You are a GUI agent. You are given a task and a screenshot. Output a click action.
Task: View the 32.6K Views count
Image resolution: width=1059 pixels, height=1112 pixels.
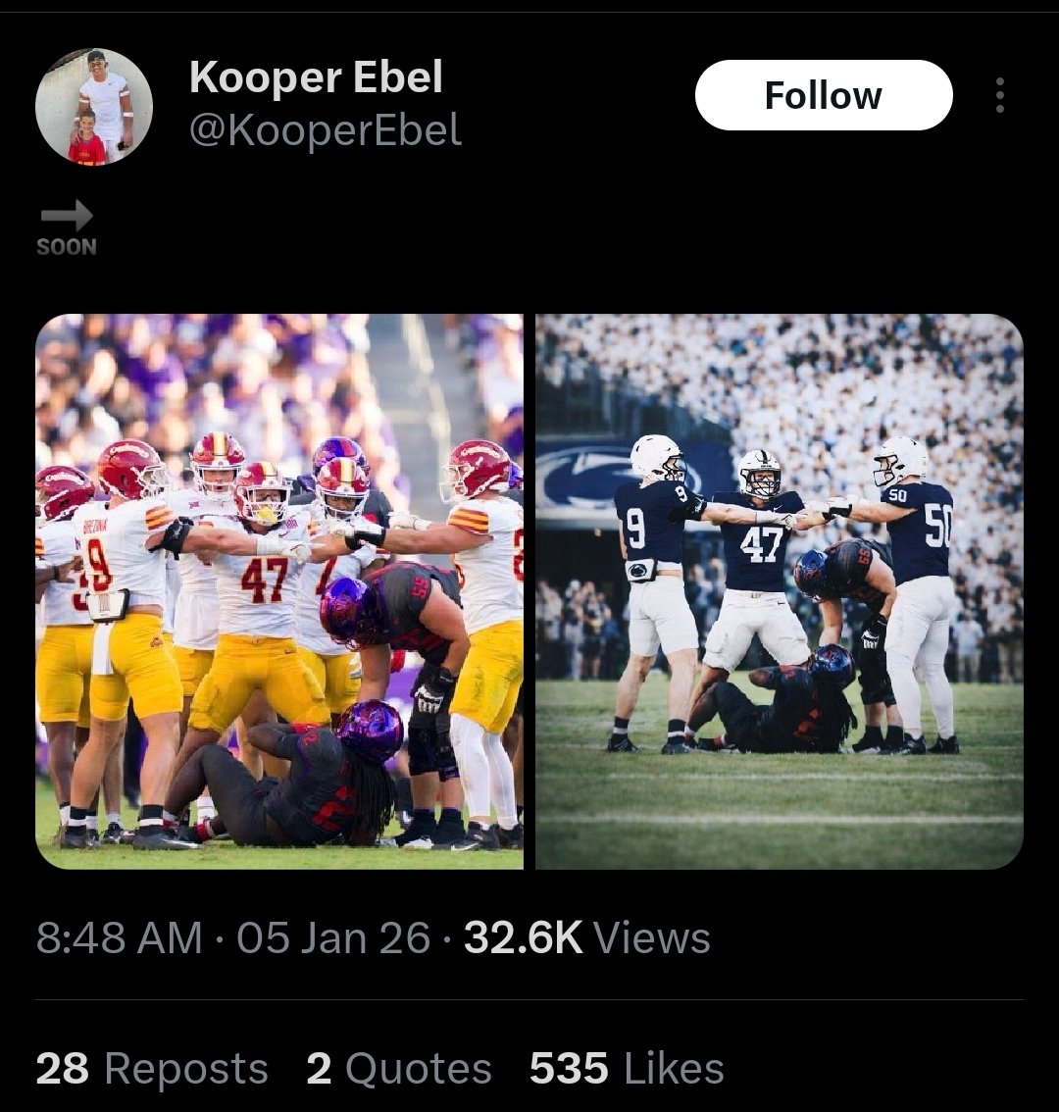point(586,937)
